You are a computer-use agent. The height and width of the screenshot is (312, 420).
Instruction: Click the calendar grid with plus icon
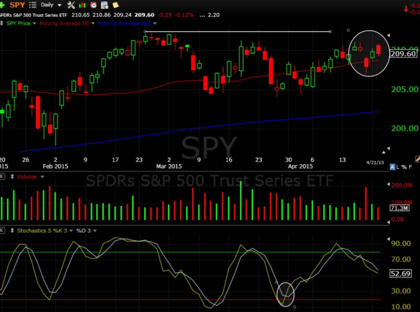(105, 5)
